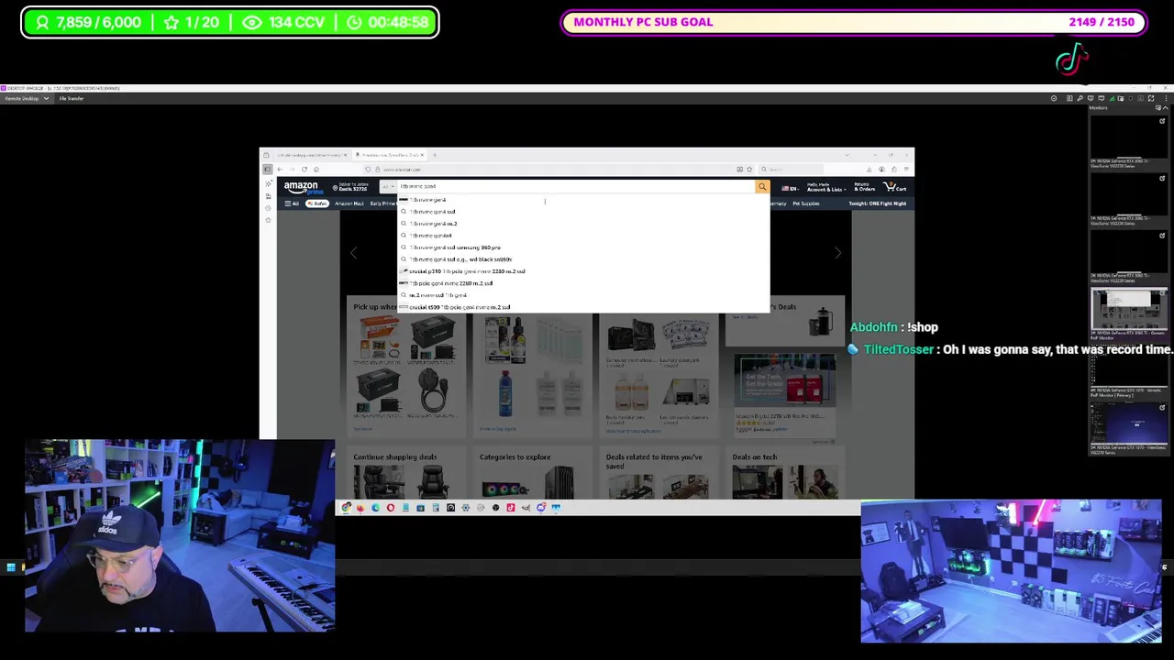Viewport: 1174px width, 660px height.
Task: Show the next Amazon carousel slide
Action: click(x=837, y=253)
